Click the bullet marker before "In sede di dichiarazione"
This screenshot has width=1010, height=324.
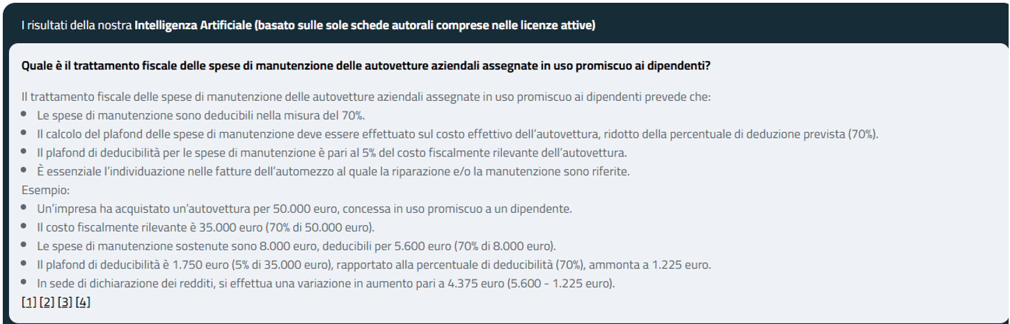click(24, 282)
